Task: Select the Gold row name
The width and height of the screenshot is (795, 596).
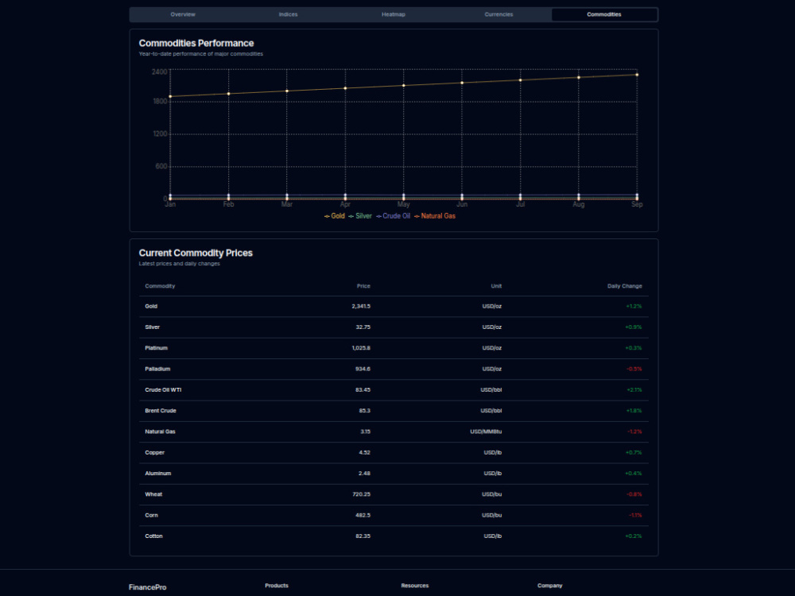Action: 151,307
